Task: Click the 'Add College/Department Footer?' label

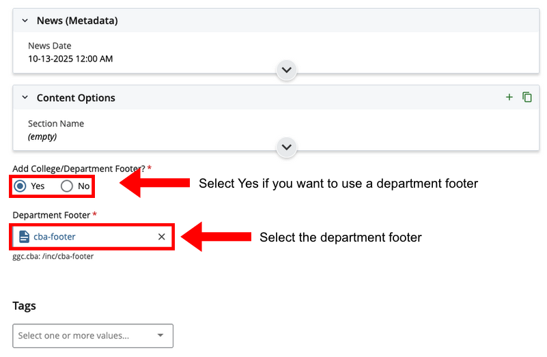Action: pyautogui.click(x=79, y=168)
